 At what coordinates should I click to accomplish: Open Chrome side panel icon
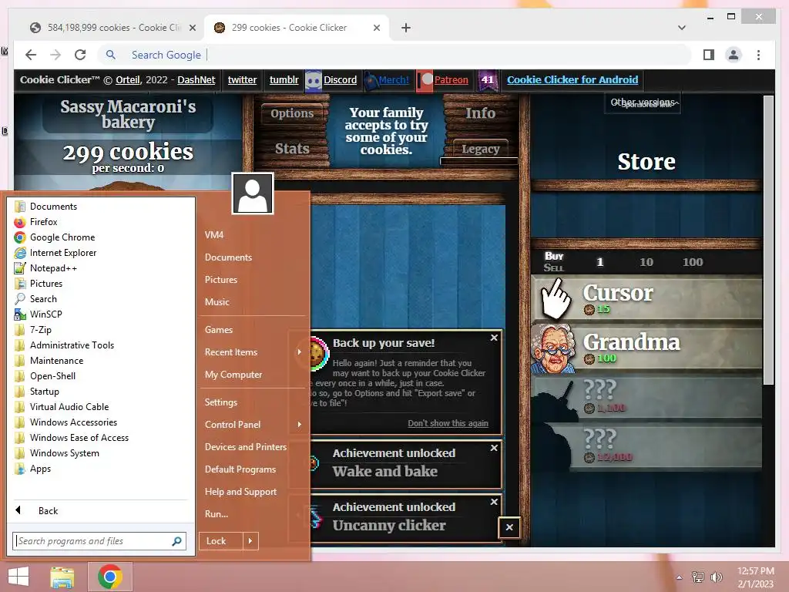(x=709, y=55)
